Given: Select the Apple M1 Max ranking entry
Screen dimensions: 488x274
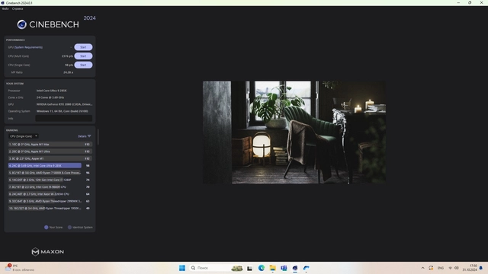Looking at the screenshot, I should (50, 144).
